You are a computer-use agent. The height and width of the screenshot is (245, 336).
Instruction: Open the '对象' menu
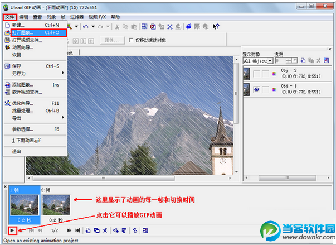pyautogui.click(x=51, y=17)
